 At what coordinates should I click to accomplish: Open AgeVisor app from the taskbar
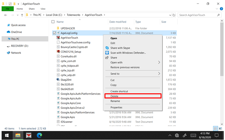click(29, 135)
